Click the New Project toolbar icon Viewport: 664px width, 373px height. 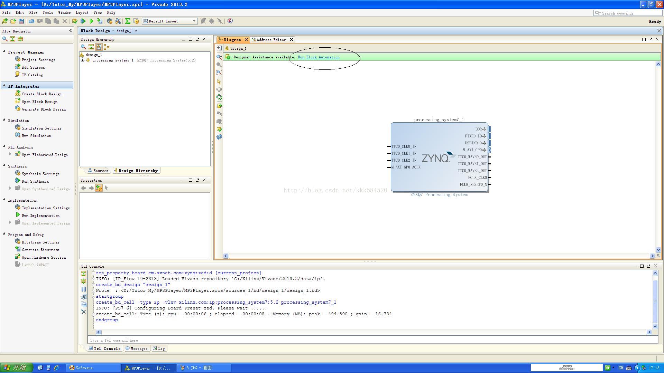point(5,21)
